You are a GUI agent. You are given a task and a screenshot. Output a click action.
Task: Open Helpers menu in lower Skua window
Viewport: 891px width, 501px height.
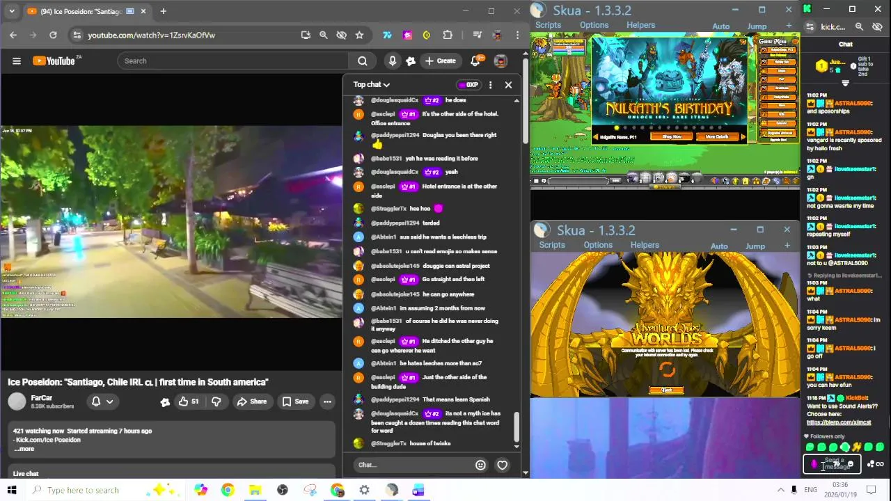(645, 245)
